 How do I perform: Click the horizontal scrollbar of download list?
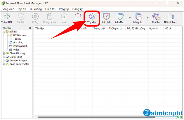point(96,117)
